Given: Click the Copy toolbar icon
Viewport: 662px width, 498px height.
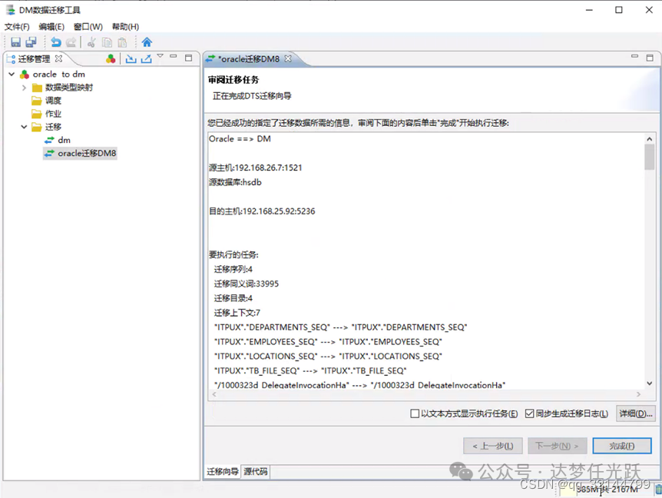Looking at the screenshot, I should 107,42.
